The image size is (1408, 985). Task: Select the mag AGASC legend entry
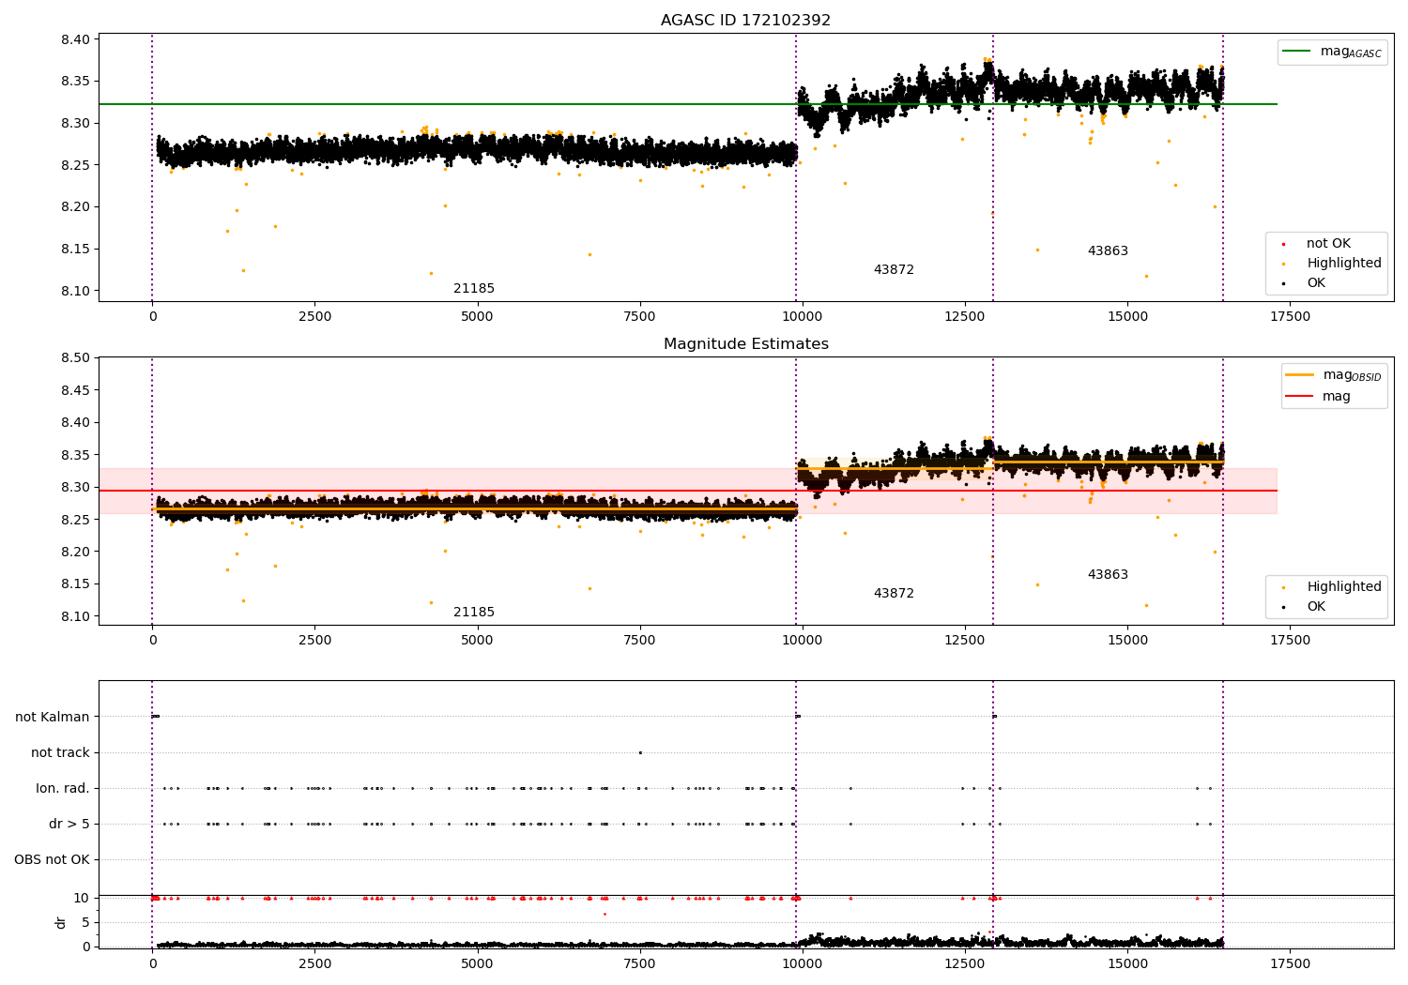pyautogui.click(x=1332, y=52)
